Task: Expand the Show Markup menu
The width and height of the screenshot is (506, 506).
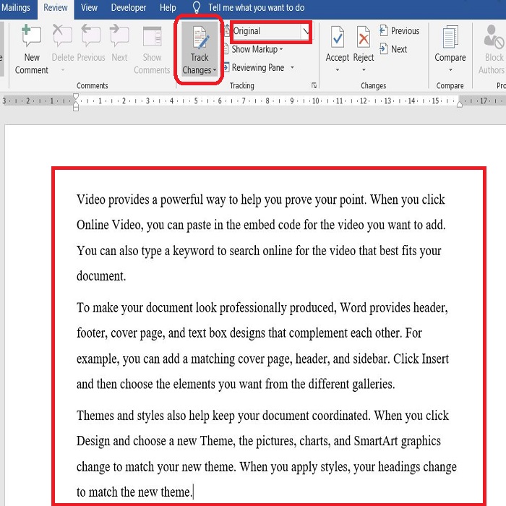Action: [x=257, y=49]
